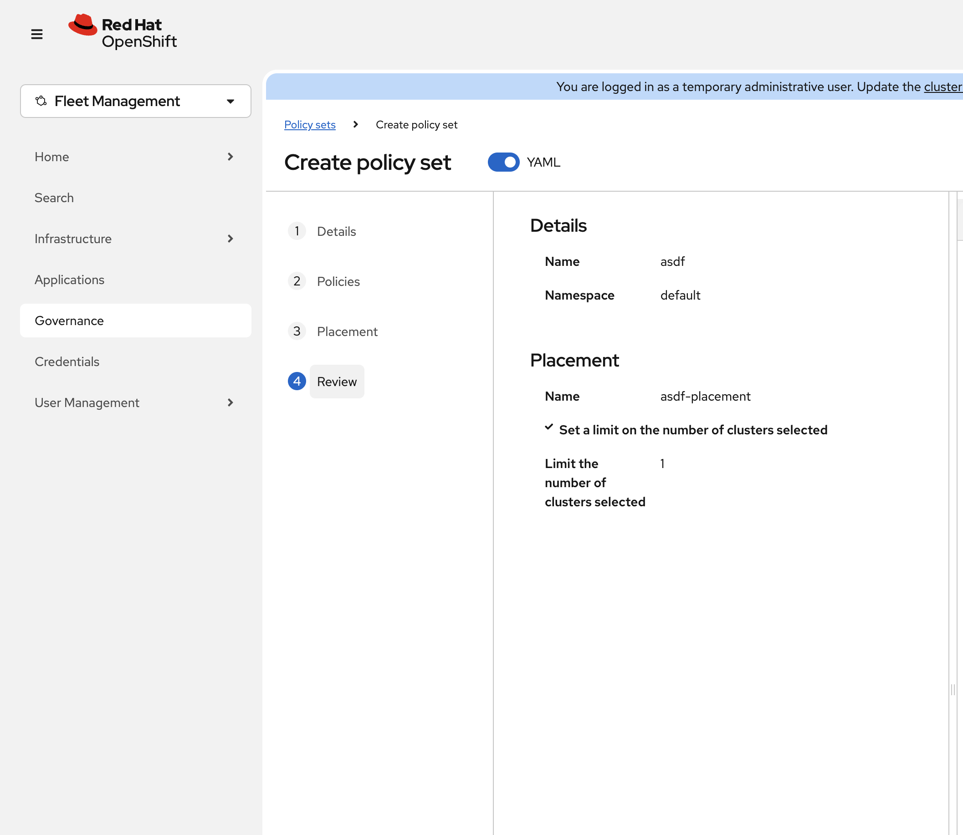This screenshot has height=835, width=963.
Task: Click the hamburger navigation menu icon
Action: (37, 34)
